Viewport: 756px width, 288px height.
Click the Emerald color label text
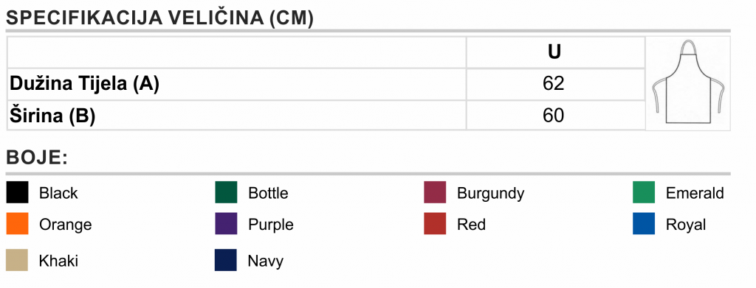[695, 193]
